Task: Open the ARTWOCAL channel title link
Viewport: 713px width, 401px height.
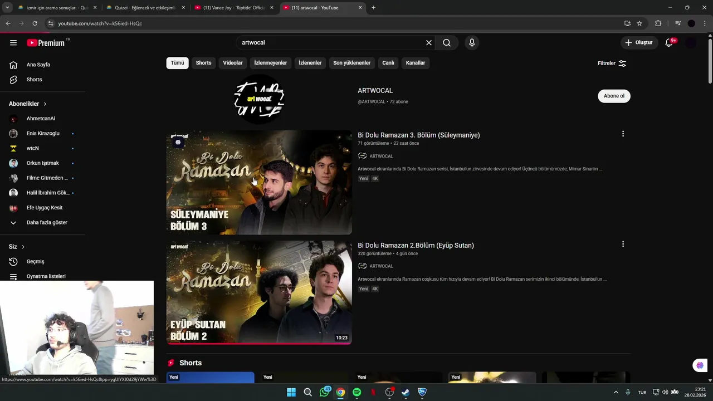Action: click(x=375, y=90)
